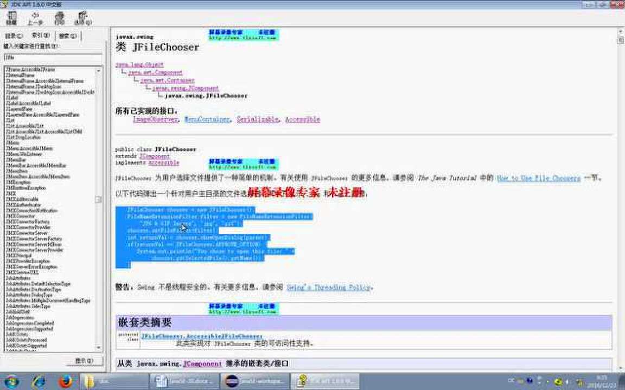Click JComponent link after 'extends'
Screen dimensions: 625x390
point(155,156)
